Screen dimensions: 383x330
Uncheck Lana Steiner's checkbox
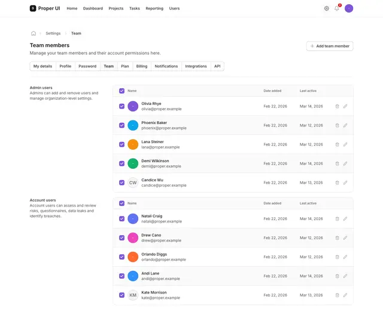[121, 144]
